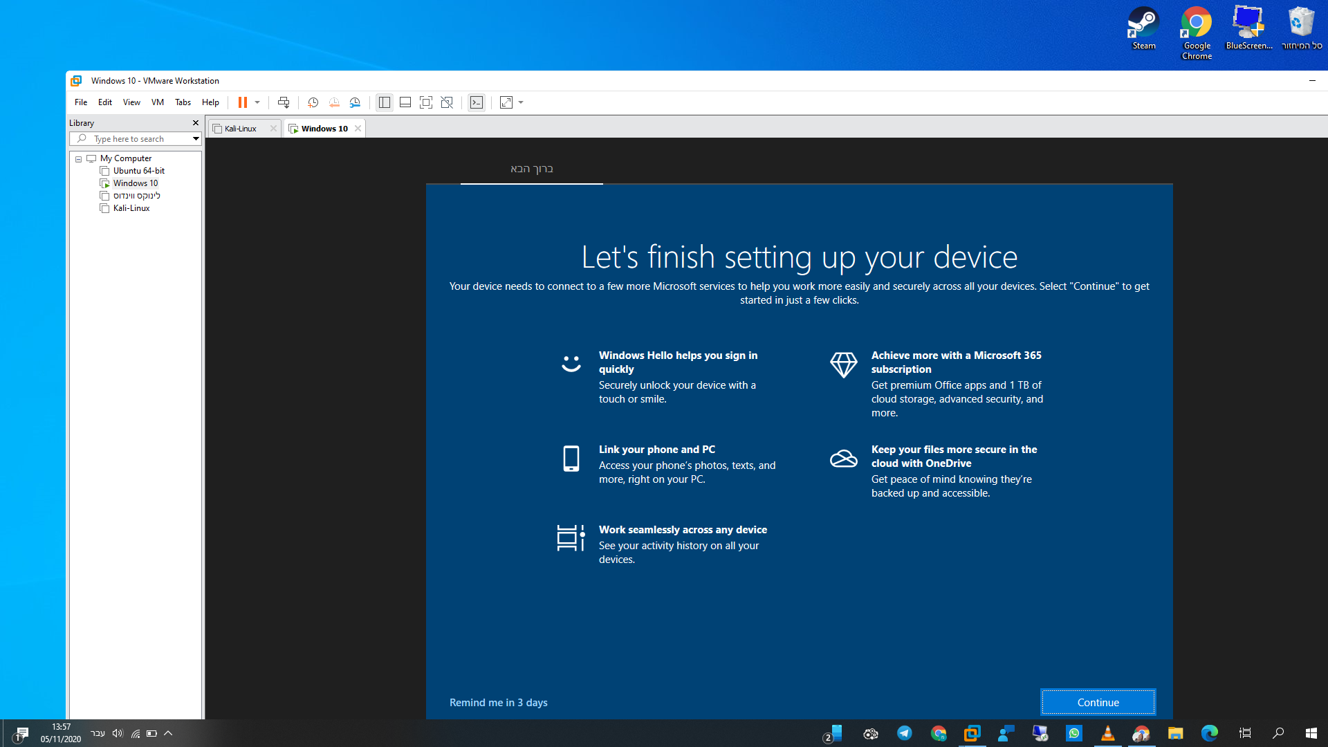Select Kali-Linux in the library tree
Viewport: 1328px width, 747px height.
(x=131, y=208)
